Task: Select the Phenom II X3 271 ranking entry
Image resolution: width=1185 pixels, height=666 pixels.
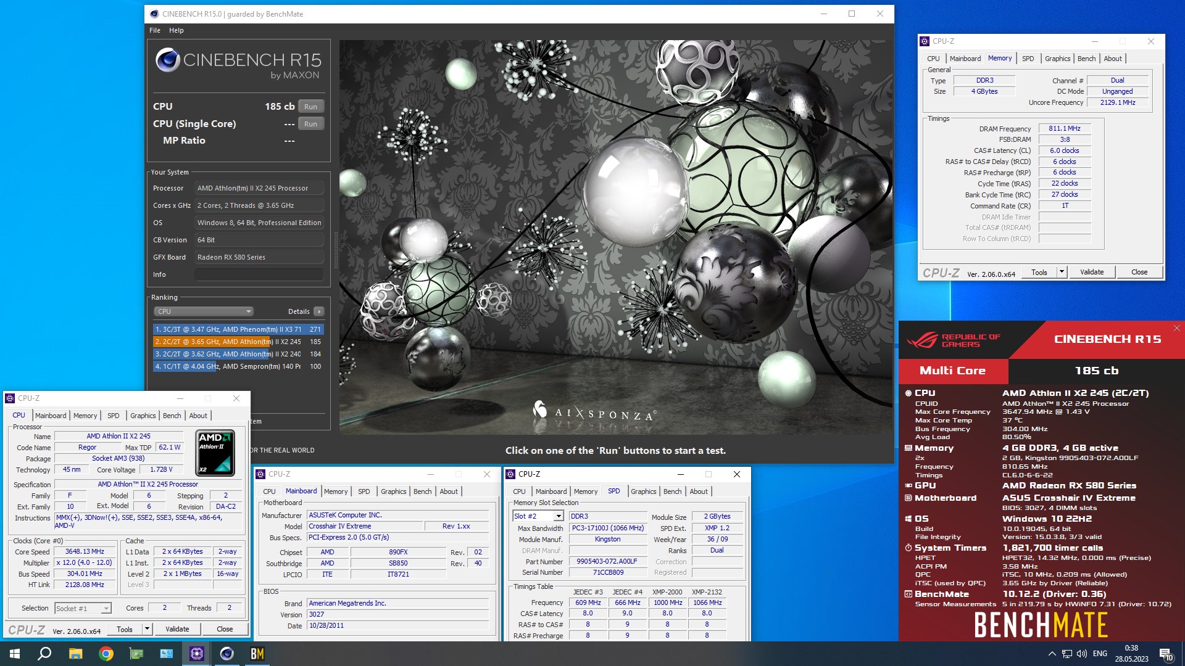Action: point(238,329)
